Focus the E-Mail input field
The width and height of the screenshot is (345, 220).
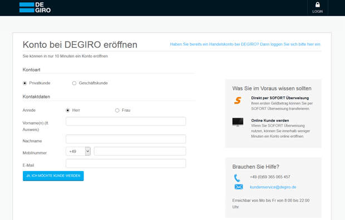point(126,163)
